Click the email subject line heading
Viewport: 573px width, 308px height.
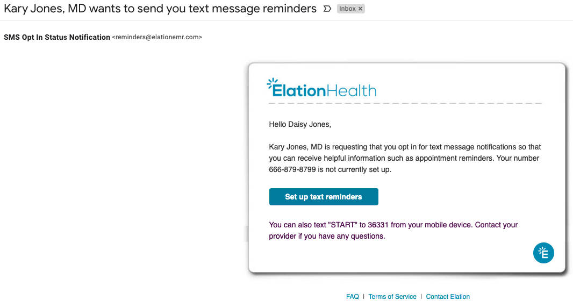tap(160, 9)
